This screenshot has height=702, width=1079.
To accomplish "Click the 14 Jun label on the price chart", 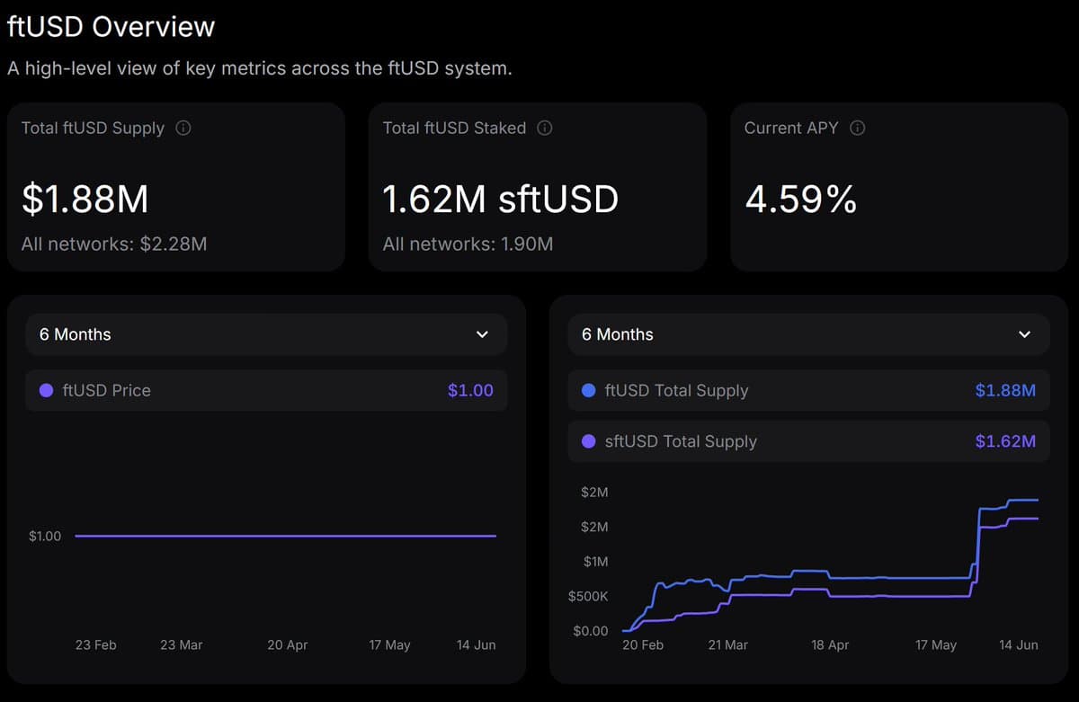I will pyautogui.click(x=476, y=645).
